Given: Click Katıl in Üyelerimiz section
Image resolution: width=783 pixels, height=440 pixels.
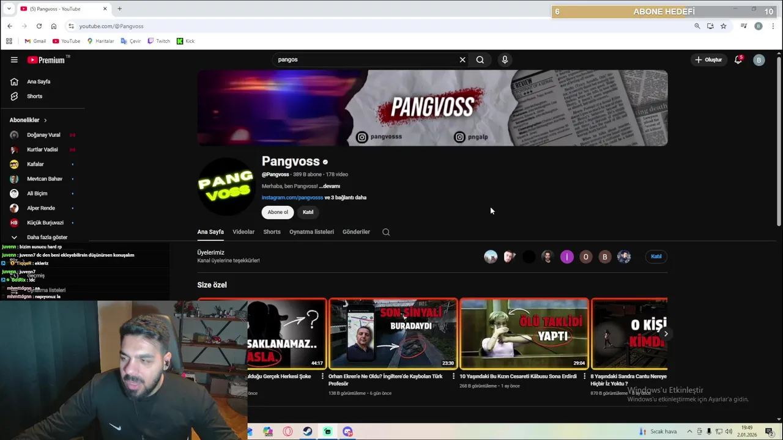Looking at the screenshot, I should coord(656,257).
